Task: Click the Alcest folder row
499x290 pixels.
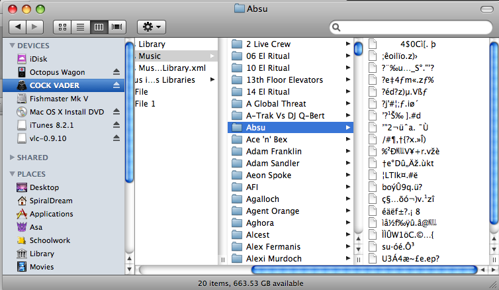Action: (291, 234)
